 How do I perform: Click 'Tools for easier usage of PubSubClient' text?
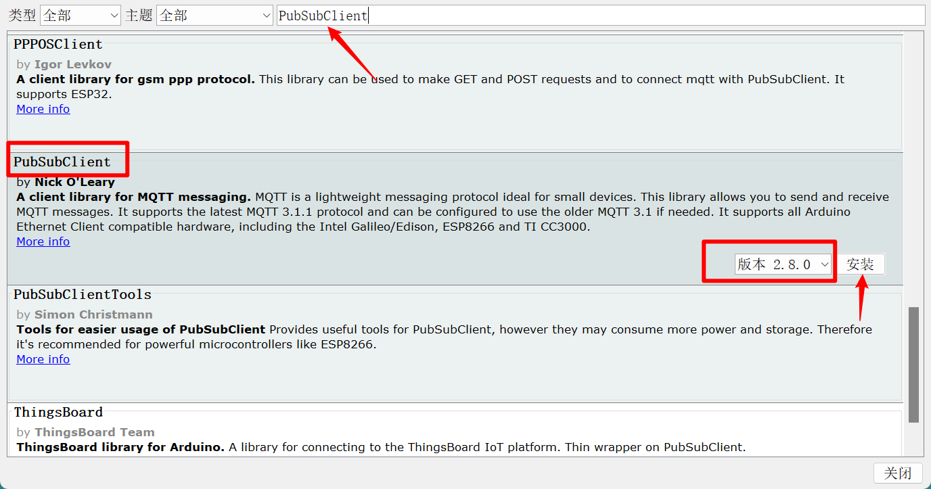click(141, 329)
